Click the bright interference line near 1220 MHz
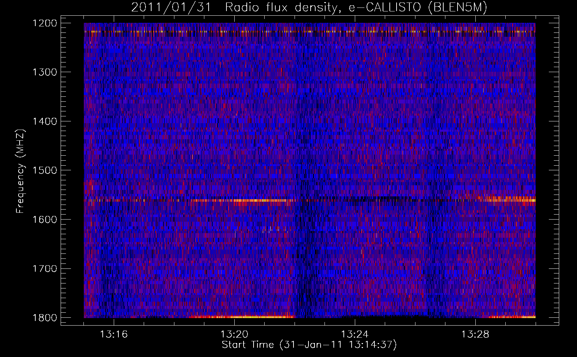Viewport: 577px width, 357px height. tap(310, 31)
